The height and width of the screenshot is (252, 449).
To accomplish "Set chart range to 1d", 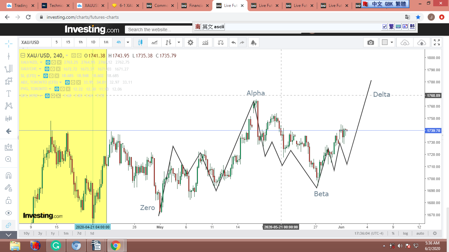I will (92, 233).
